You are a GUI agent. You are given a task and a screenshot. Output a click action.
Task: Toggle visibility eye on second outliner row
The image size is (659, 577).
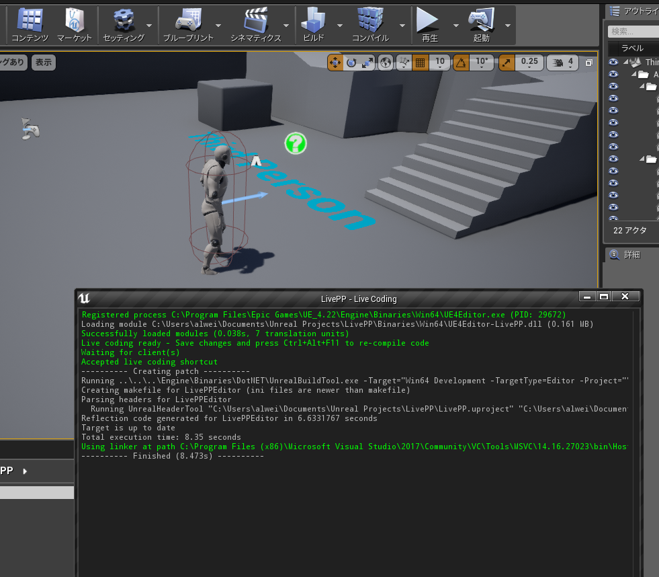click(613, 75)
